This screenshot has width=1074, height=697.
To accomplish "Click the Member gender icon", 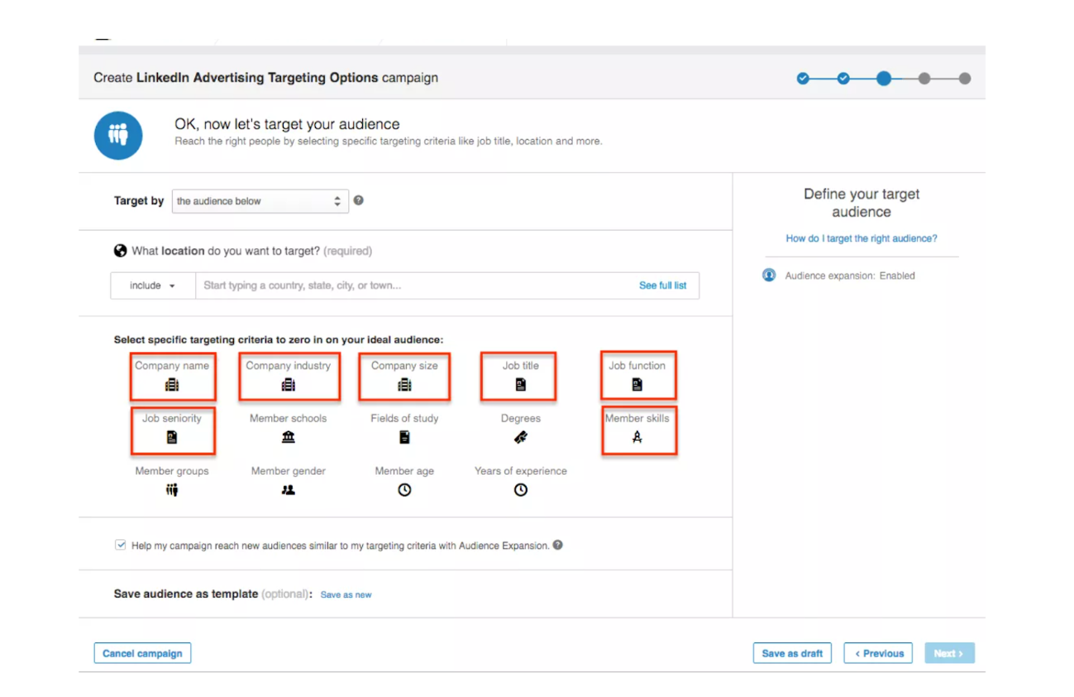I will point(289,490).
